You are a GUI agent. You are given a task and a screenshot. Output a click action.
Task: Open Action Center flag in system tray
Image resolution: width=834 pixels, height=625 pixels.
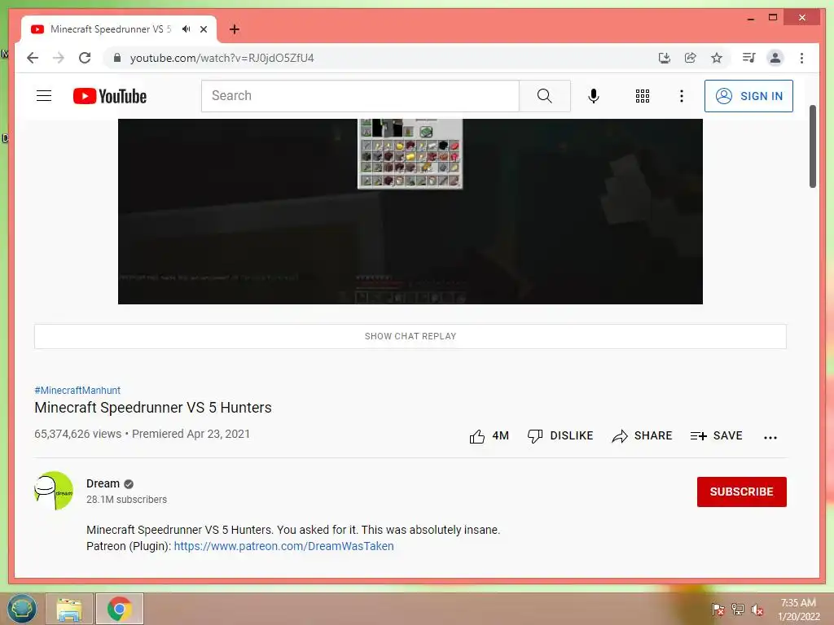pos(718,610)
